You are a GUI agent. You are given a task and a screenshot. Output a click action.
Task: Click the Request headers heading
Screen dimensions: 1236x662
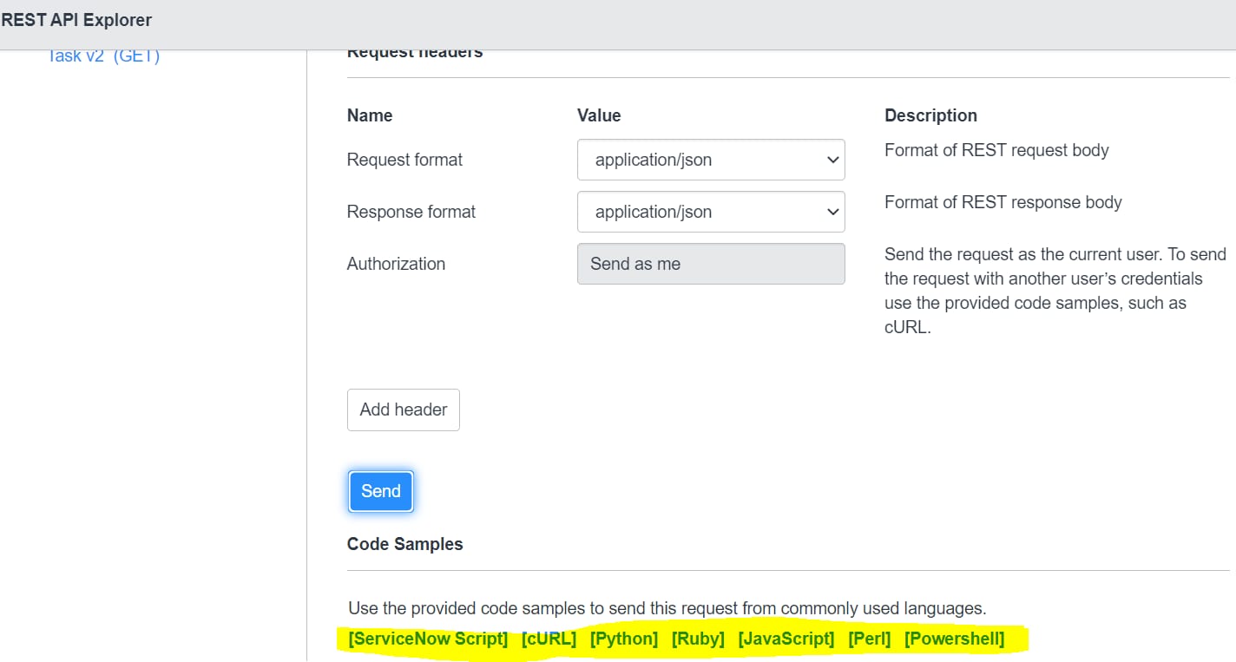(x=414, y=51)
